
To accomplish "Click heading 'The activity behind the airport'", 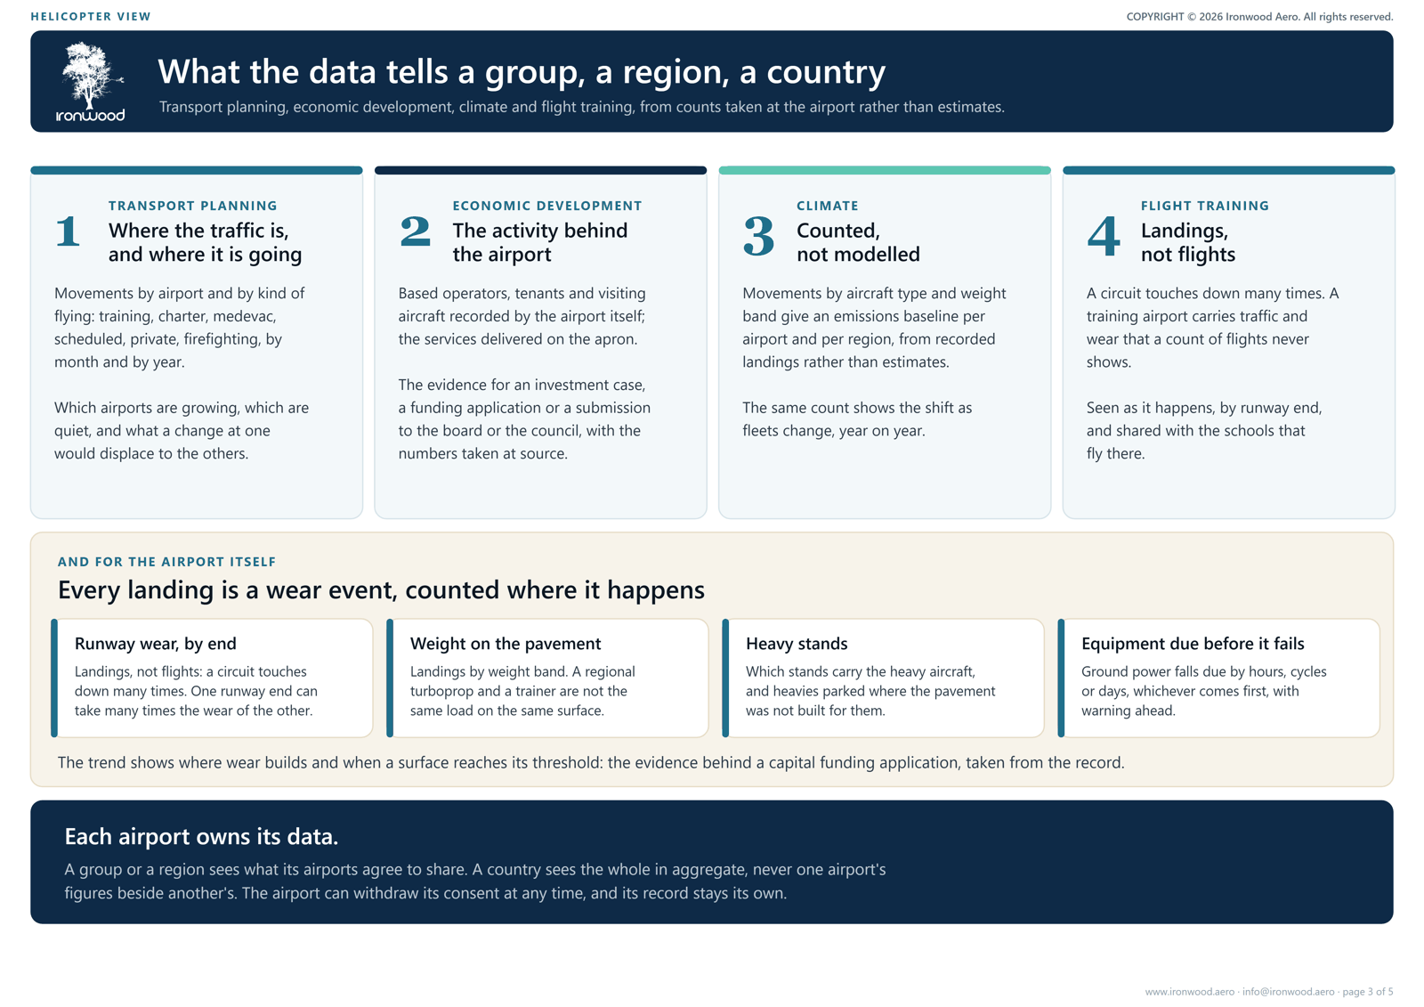I will (540, 242).
